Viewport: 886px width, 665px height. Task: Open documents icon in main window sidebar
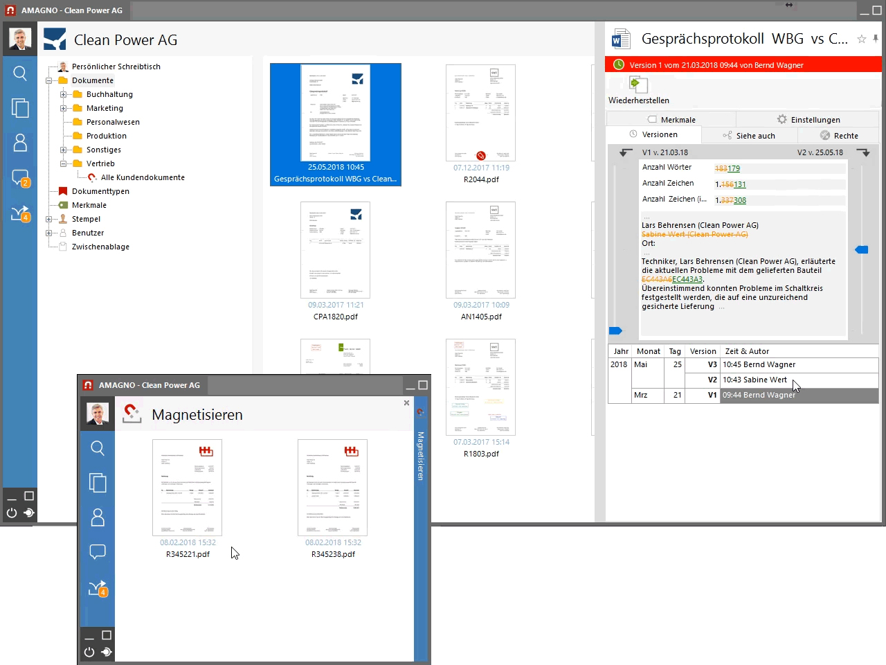point(20,108)
